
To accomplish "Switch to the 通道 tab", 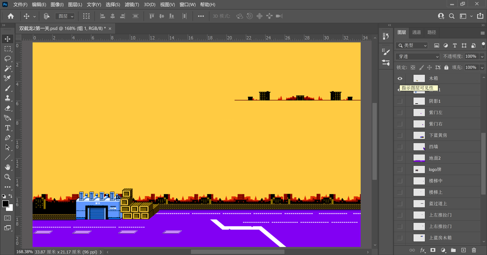I will (x=416, y=32).
